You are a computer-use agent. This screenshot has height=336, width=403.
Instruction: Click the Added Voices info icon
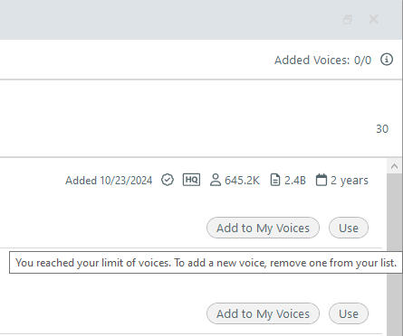387,60
